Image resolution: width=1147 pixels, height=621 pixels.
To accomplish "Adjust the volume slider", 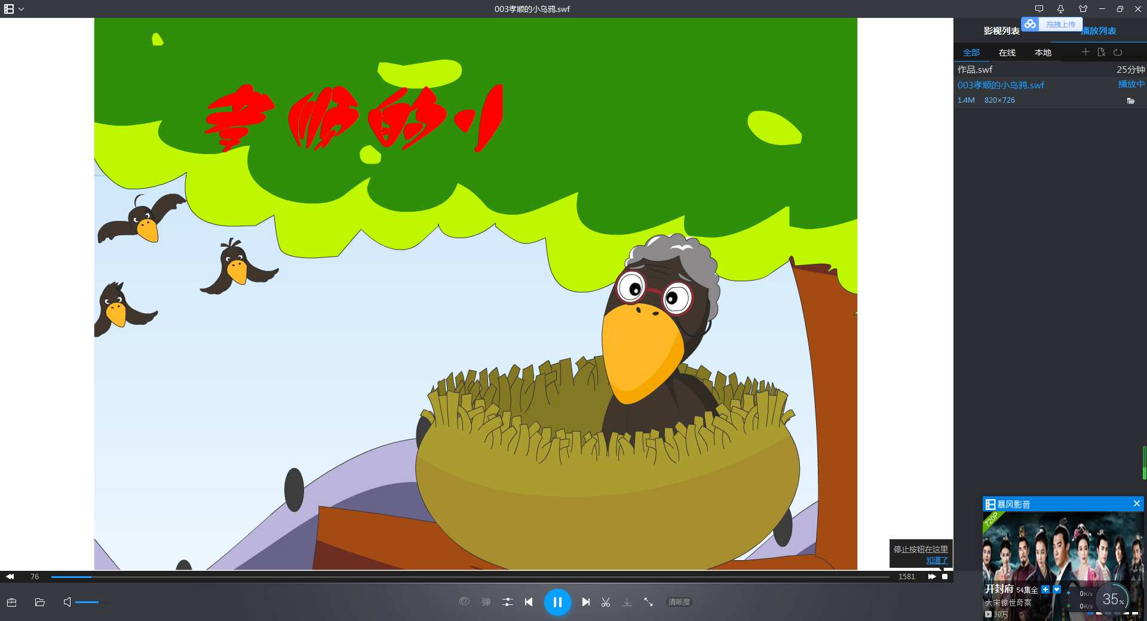I will (92, 602).
